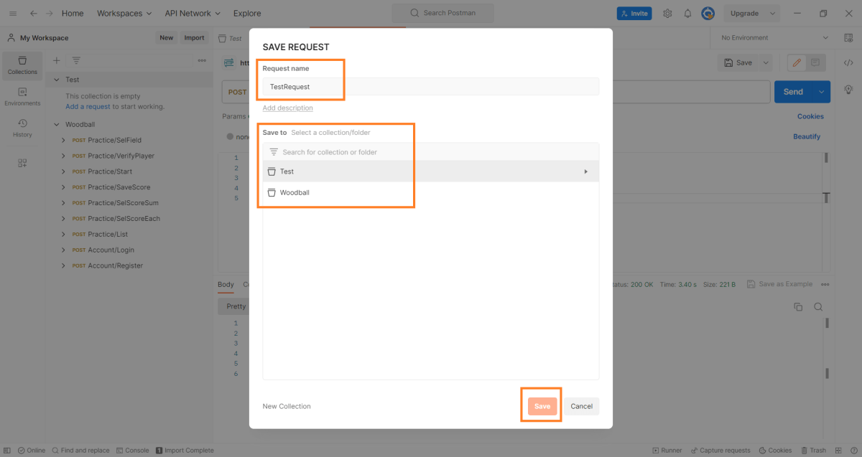The image size is (862, 457).
Task: Open the Workspaces dropdown
Action: [x=124, y=13]
